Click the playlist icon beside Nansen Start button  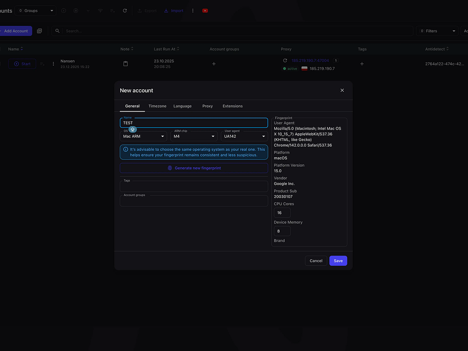[x=42, y=64]
